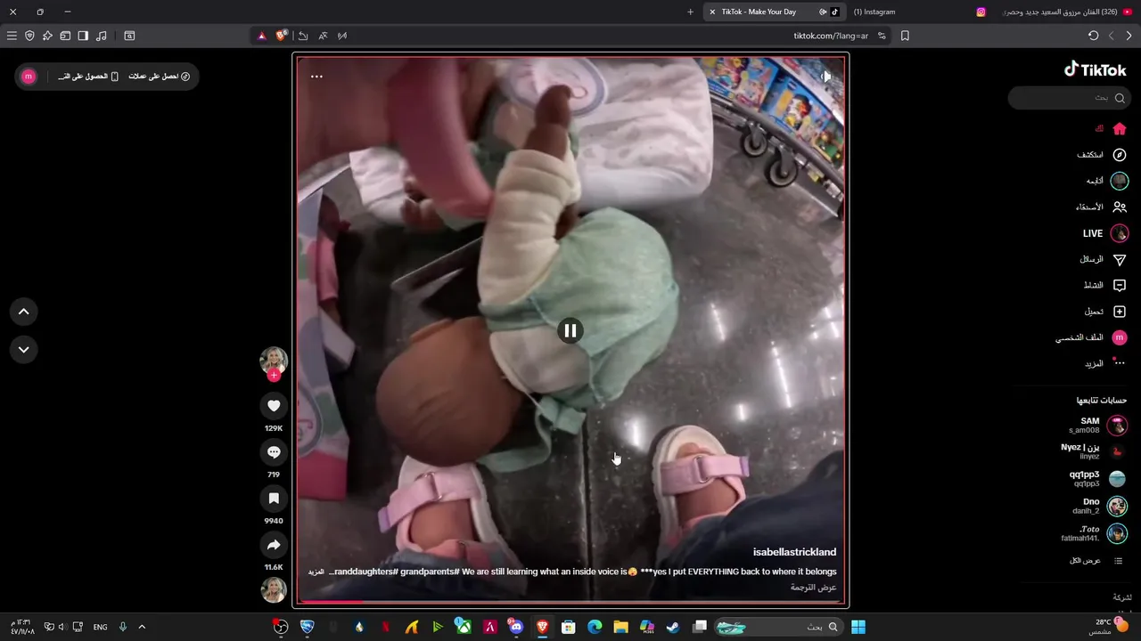Open Steam from the taskbar
This screenshot has width=1141, height=641.
[x=673, y=627]
